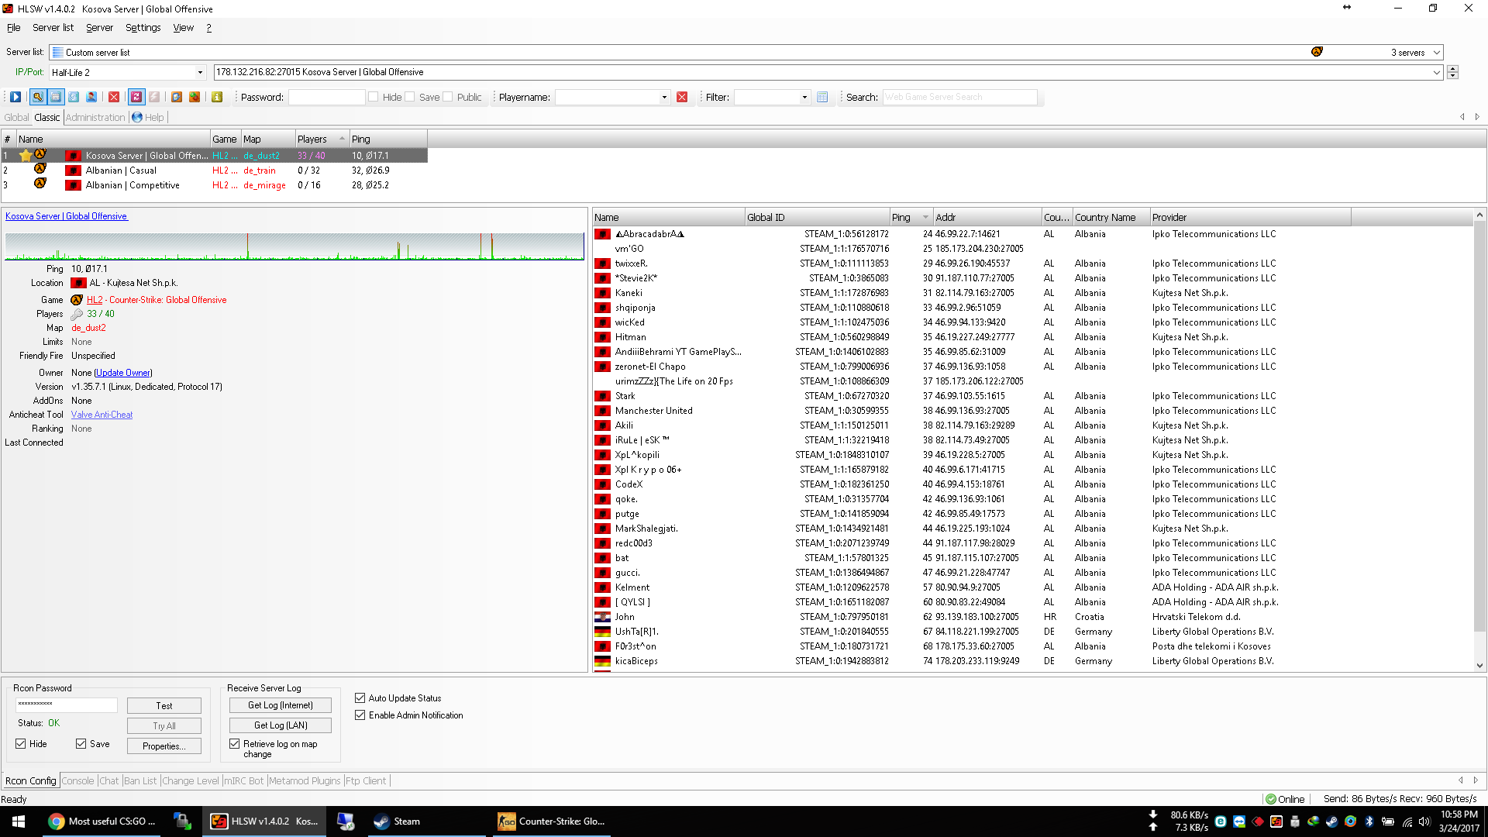
Task: Open the Kosova Server | Global Offensive link
Action: 66,216
